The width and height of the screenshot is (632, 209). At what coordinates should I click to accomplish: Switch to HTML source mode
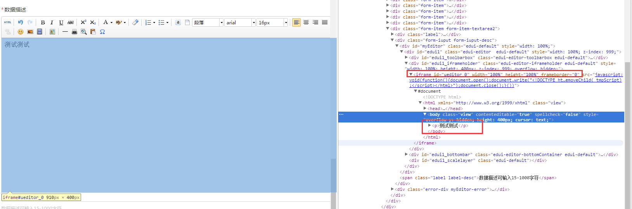[x=8, y=22]
